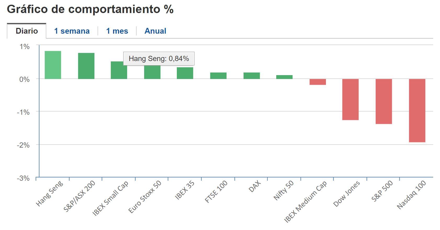Image resolution: width=440 pixels, height=230 pixels.
Task: Click the Nasdaq 100 axis label
Action: click(x=411, y=195)
